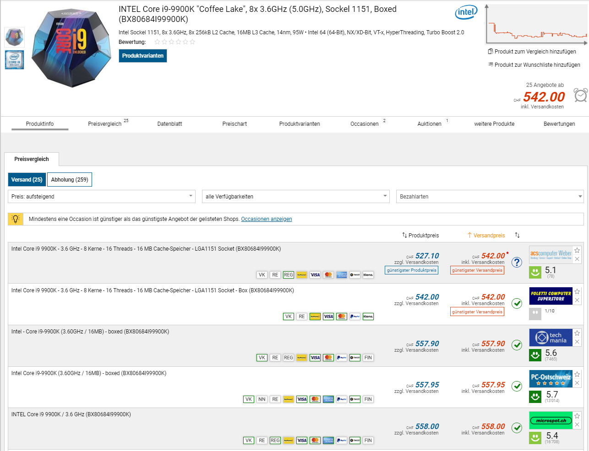Switch to the Datenblatt tab
This screenshot has width=589, height=451.
click(x=169, y=124)
